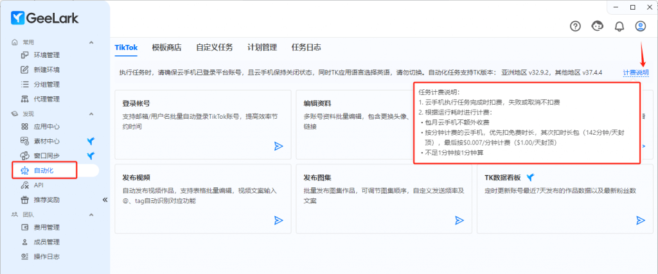
Task: Switch to the 模板商店 tab
Action: pos(166,47)
